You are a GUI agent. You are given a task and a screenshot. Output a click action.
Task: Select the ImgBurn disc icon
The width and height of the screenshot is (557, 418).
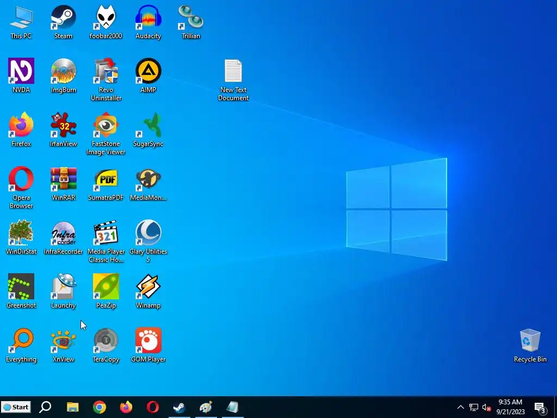63,75
